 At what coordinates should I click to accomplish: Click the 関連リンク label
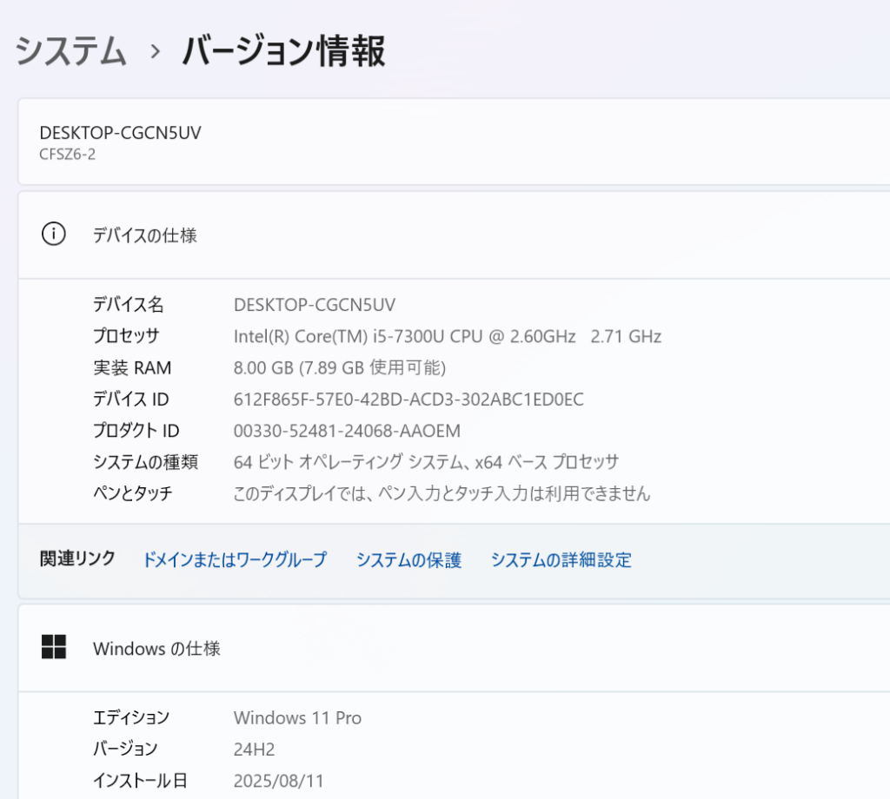point(77,558)
